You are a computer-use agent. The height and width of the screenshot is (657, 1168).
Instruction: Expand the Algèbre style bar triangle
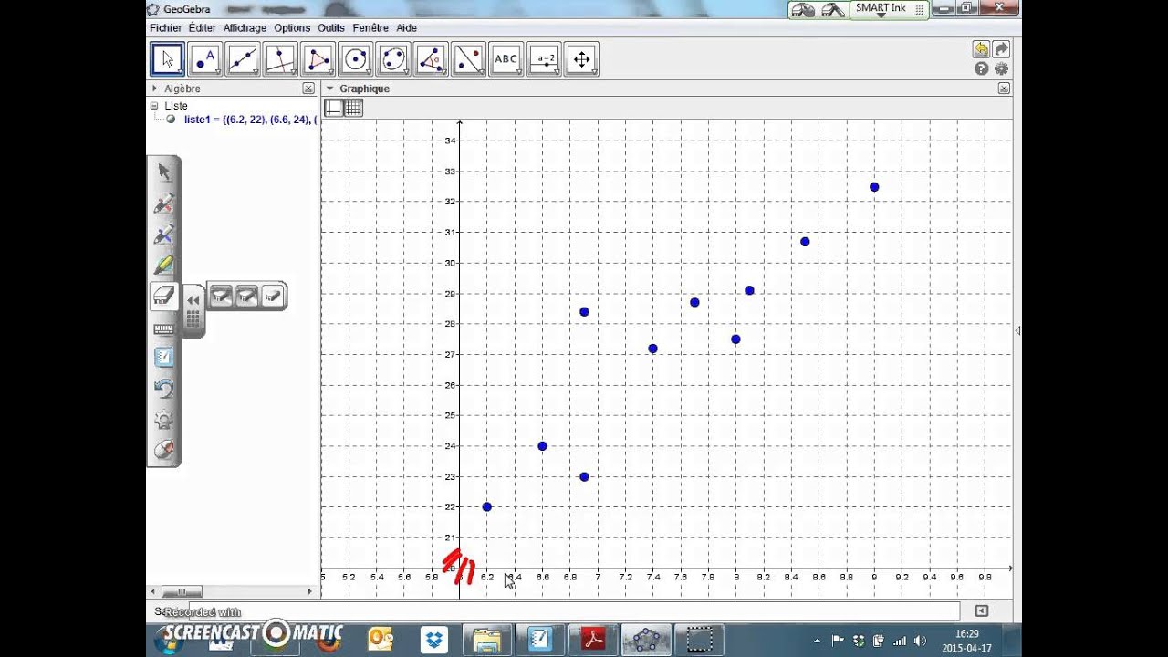154,89
